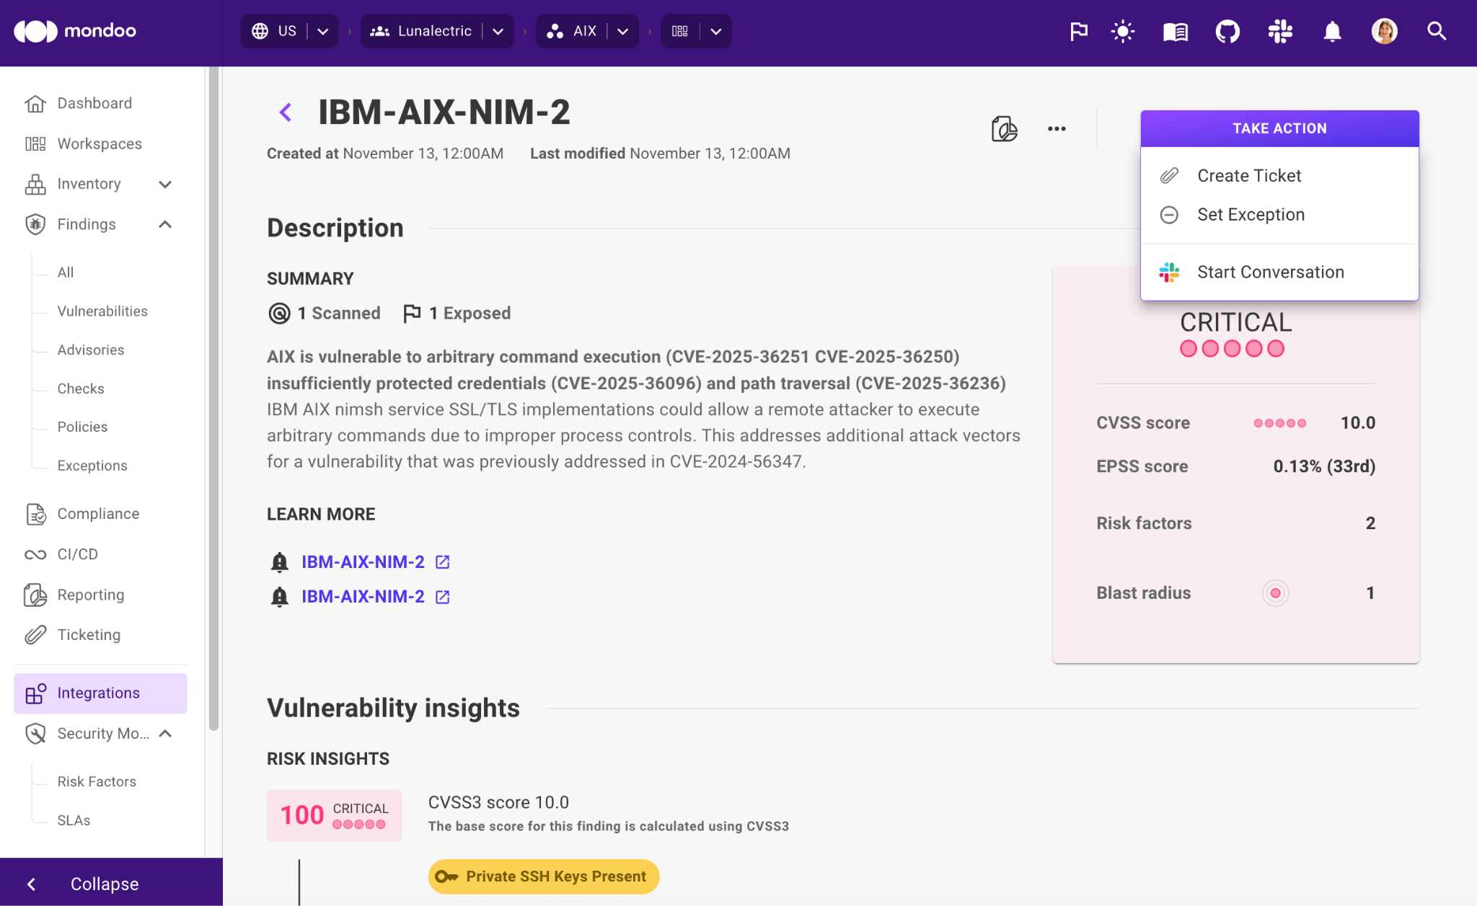
Task: Expand the US region dropdown
Action: pyautogui.click(x=323, y=31)
